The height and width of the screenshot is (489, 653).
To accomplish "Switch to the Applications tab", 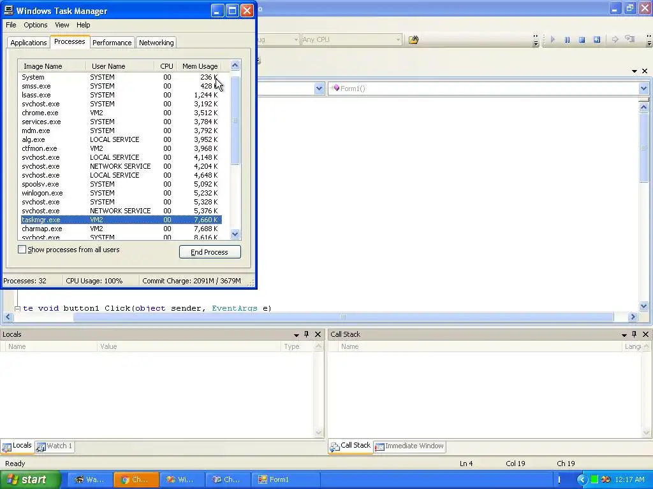I will click(28, 43).
